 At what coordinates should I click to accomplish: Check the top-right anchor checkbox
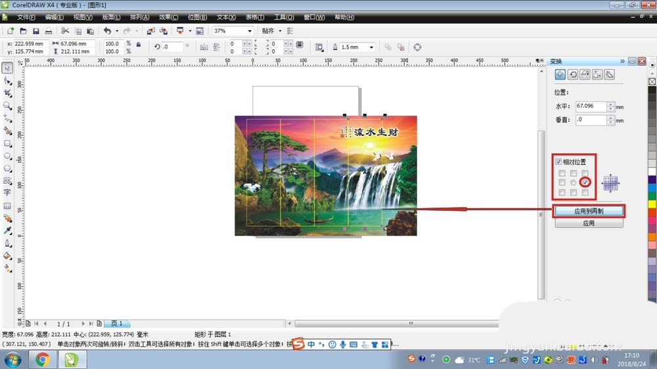pos(585,173)
